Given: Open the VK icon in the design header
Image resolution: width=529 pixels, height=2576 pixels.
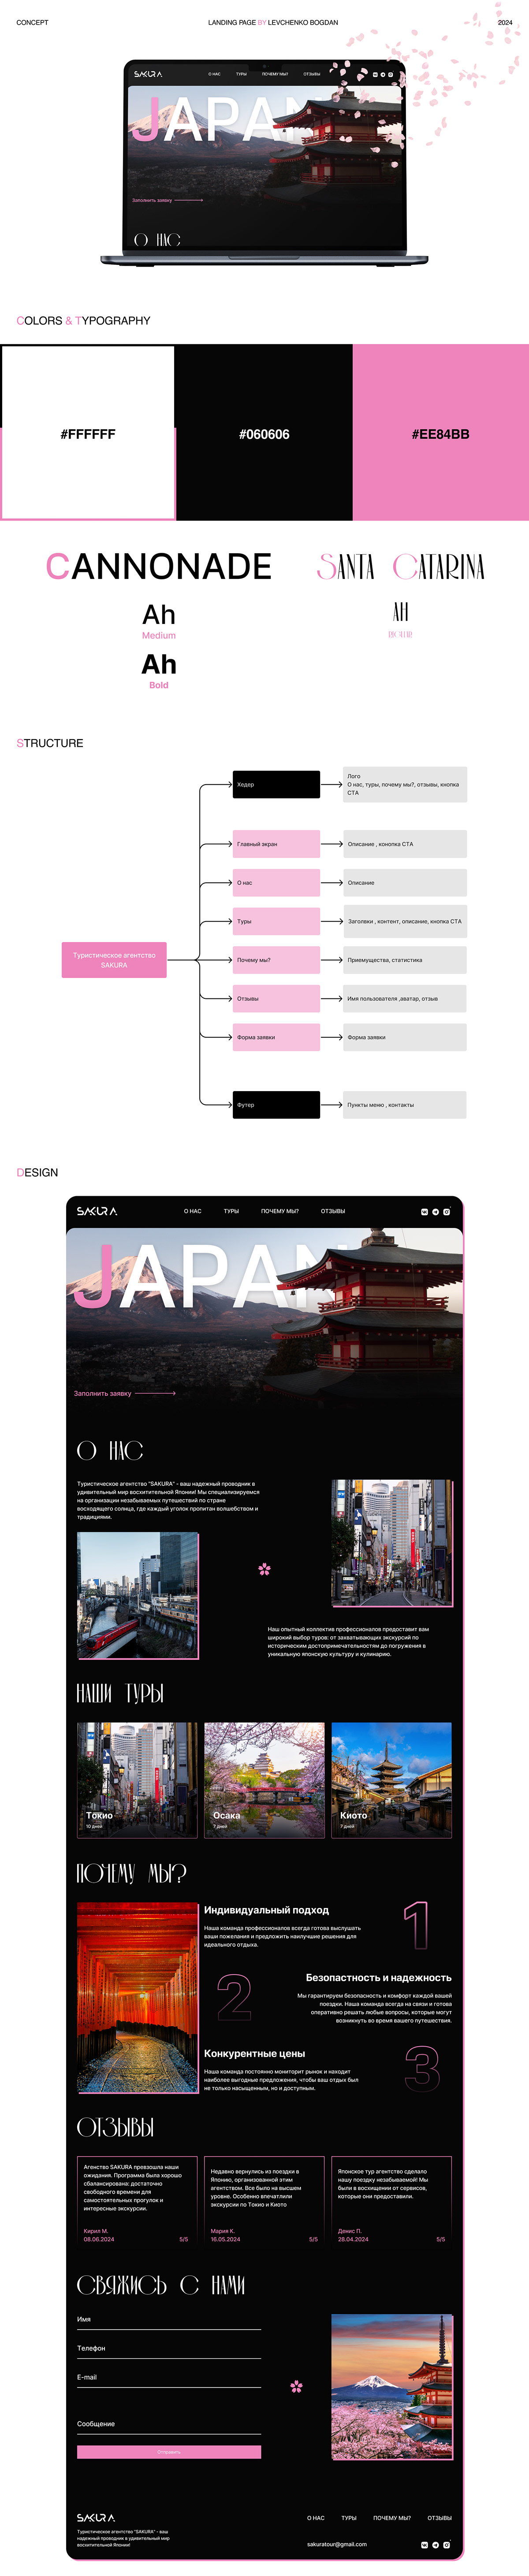Looking at the screenshot, I should point(424,1211).
